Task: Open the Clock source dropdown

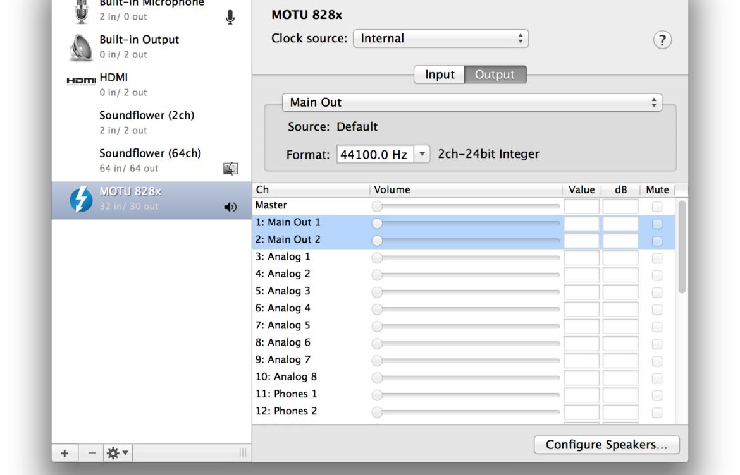Action: coord(441,39)
